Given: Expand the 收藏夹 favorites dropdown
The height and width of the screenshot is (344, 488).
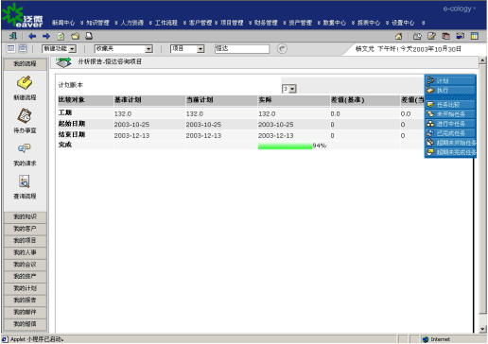Looking at the screenshot, I should (x=124, y=48).
